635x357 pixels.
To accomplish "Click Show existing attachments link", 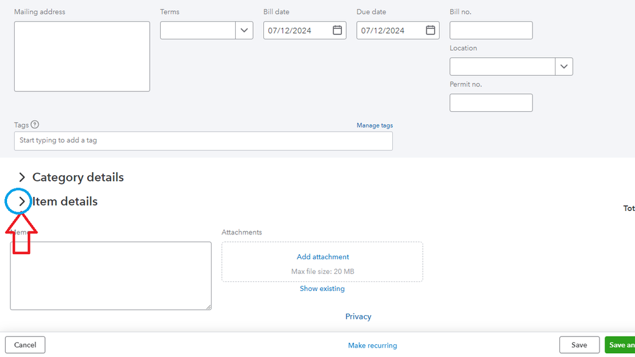I will (322, 288).
